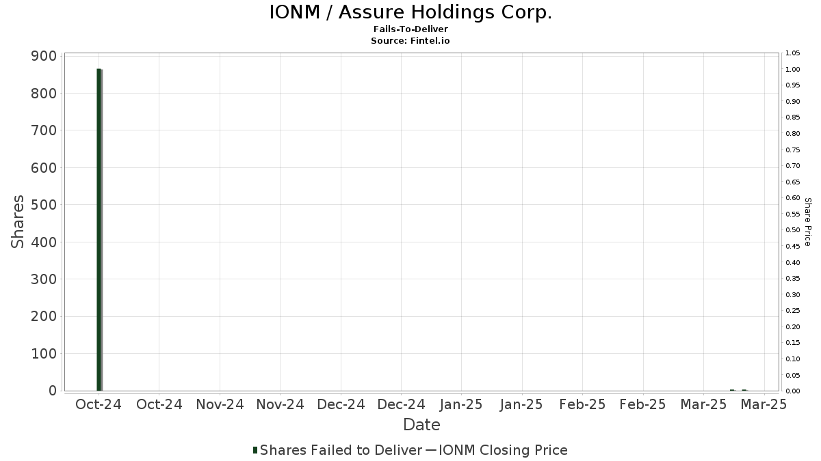Click the first Oct-24 date tick label

click(98, 404)
